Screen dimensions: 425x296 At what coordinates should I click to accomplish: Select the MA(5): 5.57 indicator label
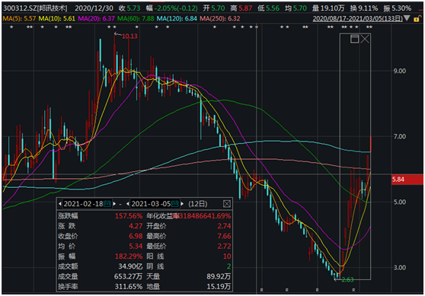click(x=19, y=18)
